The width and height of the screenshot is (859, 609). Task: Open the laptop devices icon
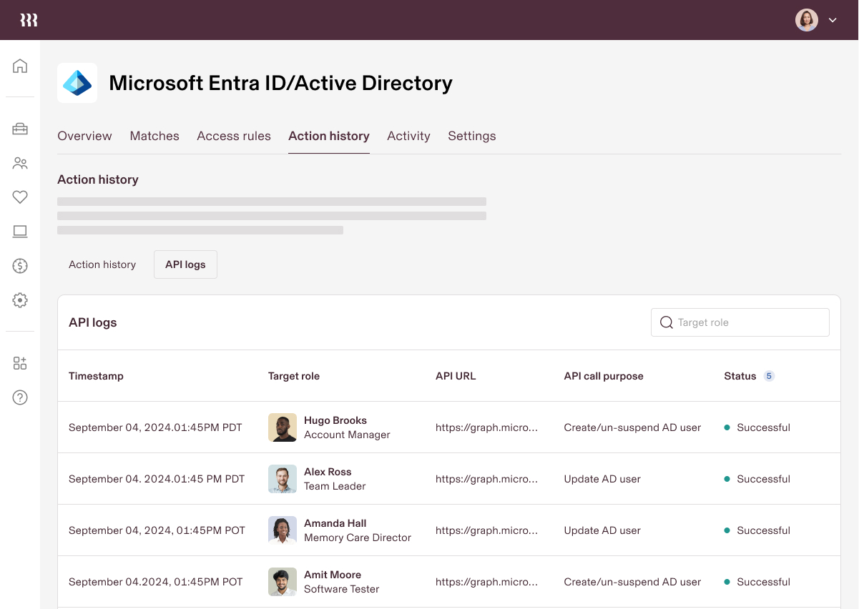pyautogui.click(x=20, y=232)
